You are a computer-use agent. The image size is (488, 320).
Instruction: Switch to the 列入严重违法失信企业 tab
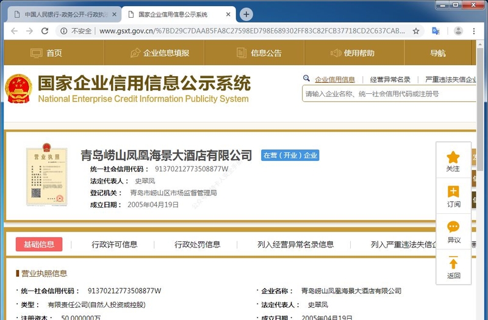(403, 244)
